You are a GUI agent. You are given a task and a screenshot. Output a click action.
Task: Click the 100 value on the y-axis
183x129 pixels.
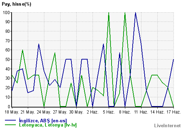[x=6, y=12]
